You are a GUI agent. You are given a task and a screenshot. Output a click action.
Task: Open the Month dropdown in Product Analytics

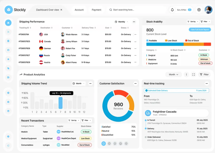click(x=173, y=75)
